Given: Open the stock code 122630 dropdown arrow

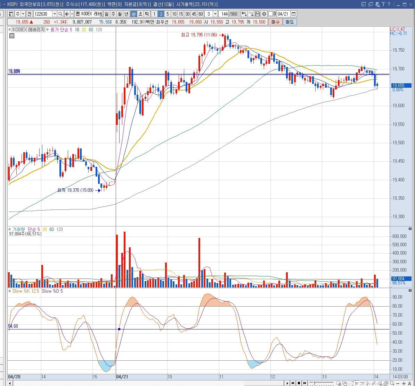Looking at the screenshot, I should tap(55, 14).
